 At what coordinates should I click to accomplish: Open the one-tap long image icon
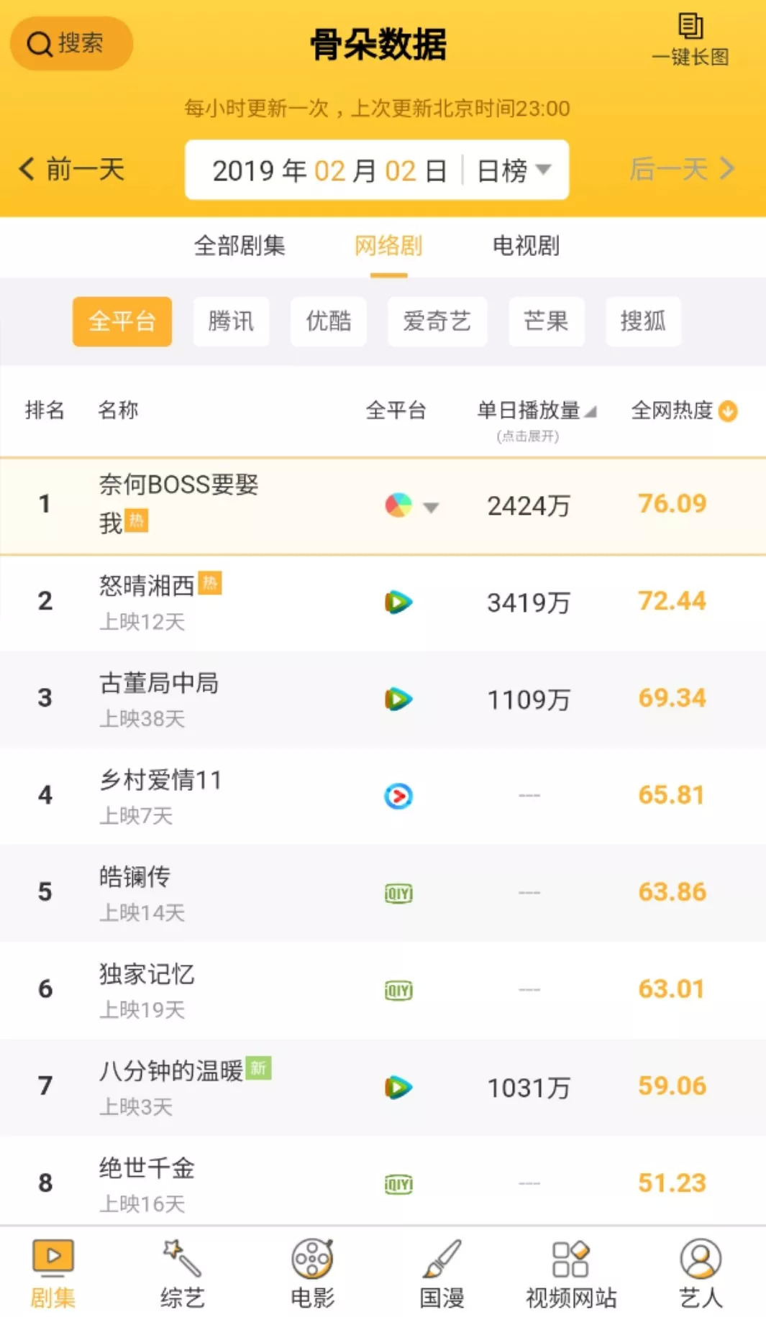point(690,27)
